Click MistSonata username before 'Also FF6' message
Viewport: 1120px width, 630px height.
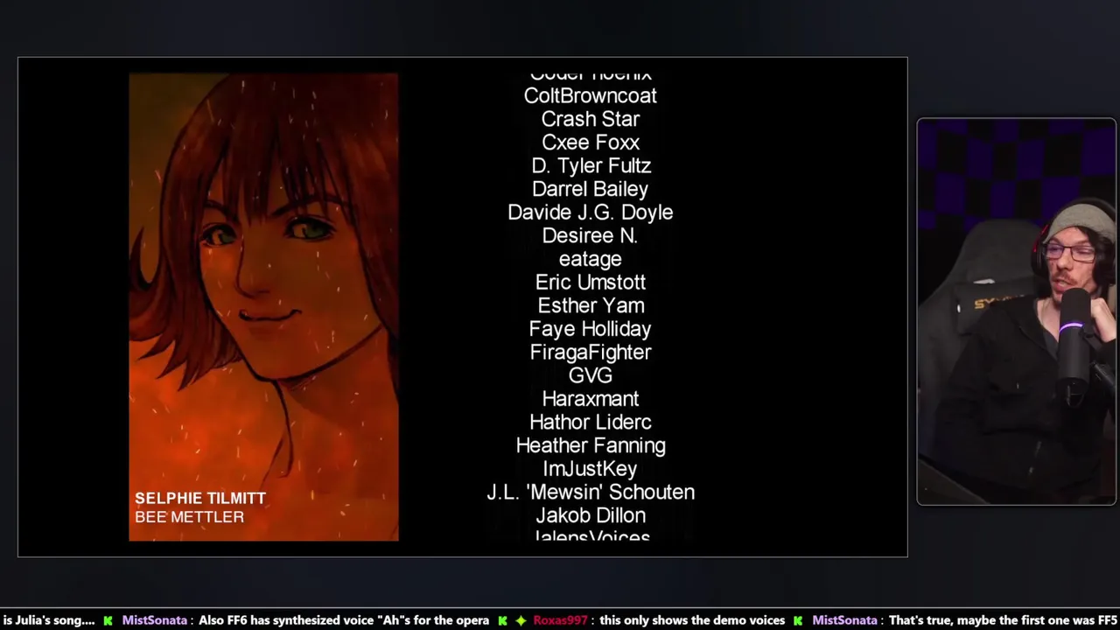pyautogui.click(x=155, y=620)
